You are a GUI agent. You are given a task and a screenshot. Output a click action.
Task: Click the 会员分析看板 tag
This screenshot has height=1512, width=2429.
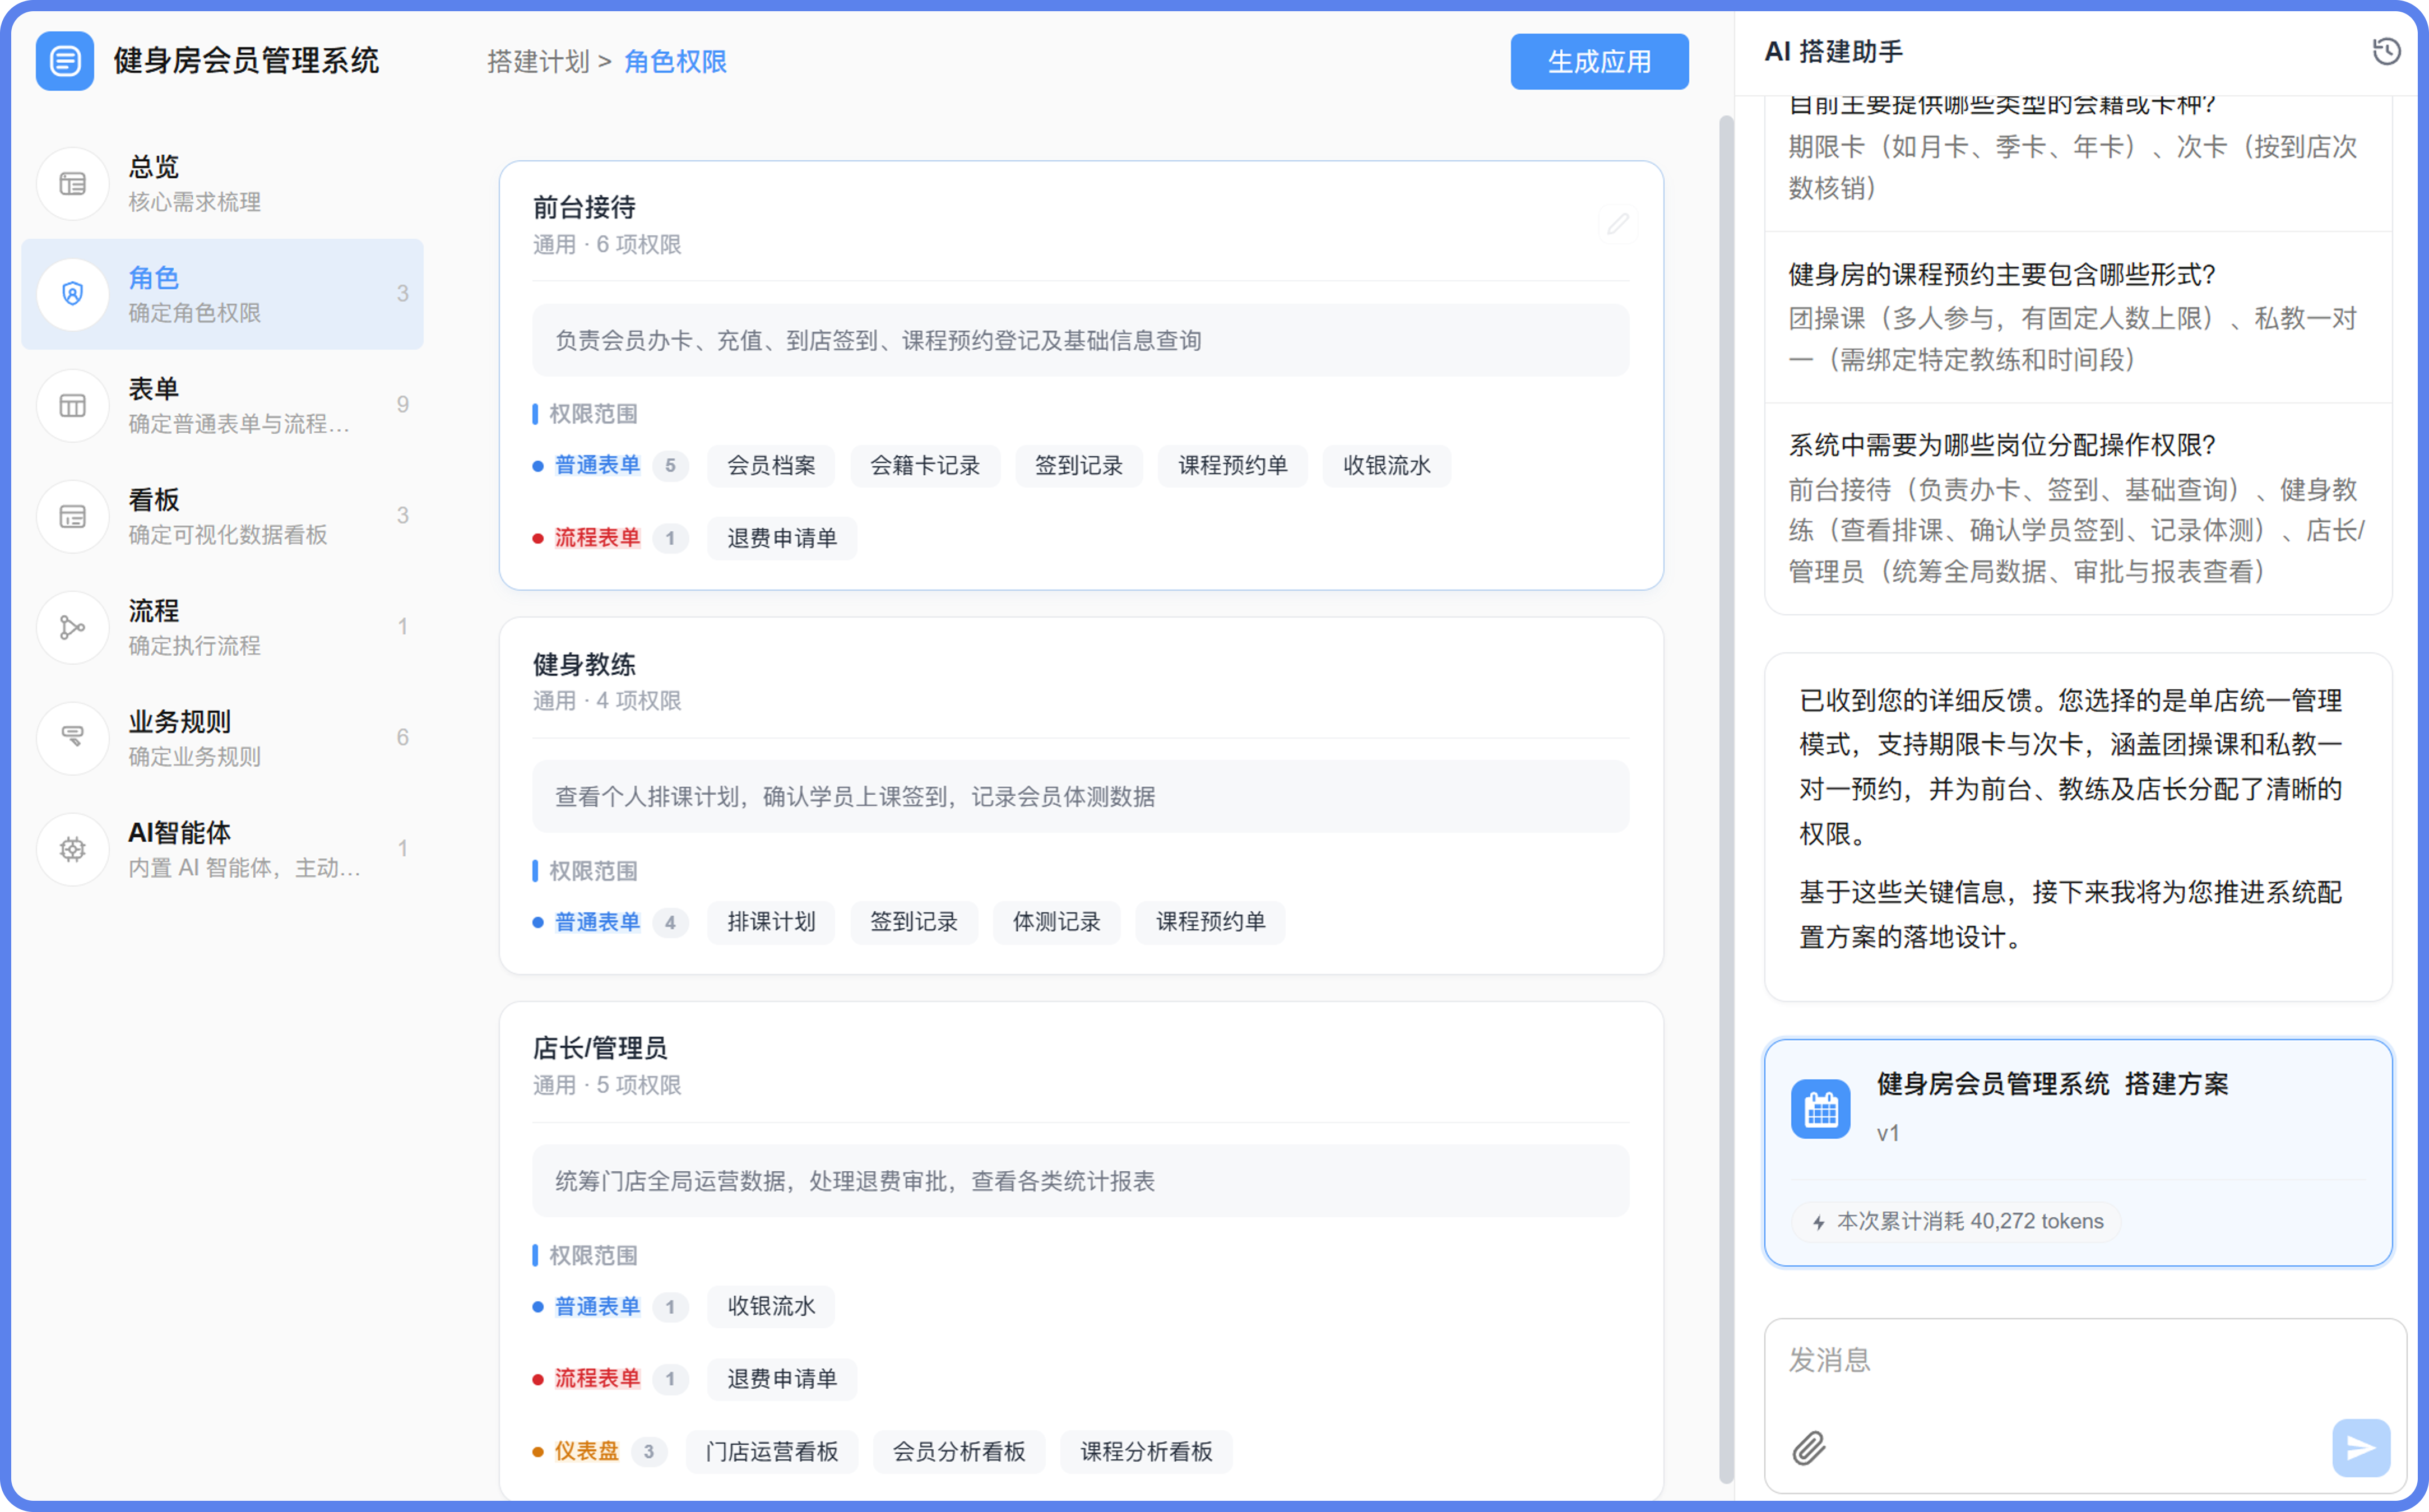tap(959, 1452)
